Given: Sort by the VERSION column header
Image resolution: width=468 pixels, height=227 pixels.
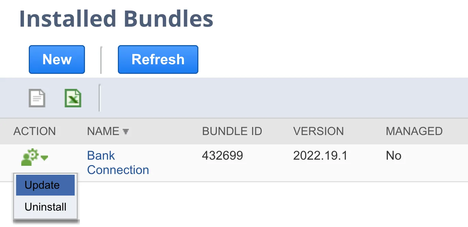Looking at the screenshot, I should pos(318,131).
